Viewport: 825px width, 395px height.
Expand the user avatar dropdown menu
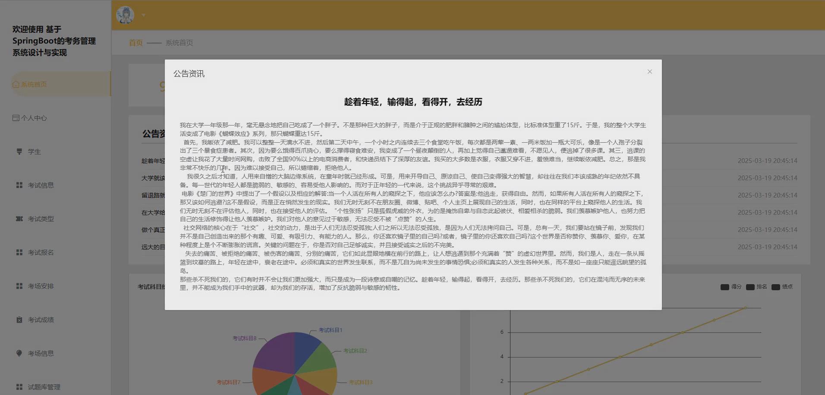click(143, 15)
